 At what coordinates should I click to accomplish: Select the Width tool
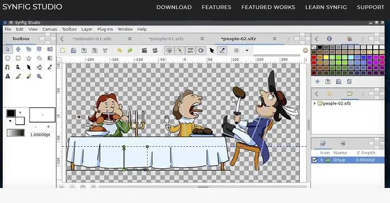coord(28,67)
